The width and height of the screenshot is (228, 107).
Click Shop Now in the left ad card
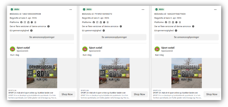click(67, 94)
